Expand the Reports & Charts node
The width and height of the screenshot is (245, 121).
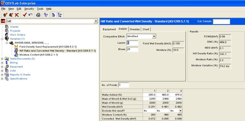pos(2,75)
